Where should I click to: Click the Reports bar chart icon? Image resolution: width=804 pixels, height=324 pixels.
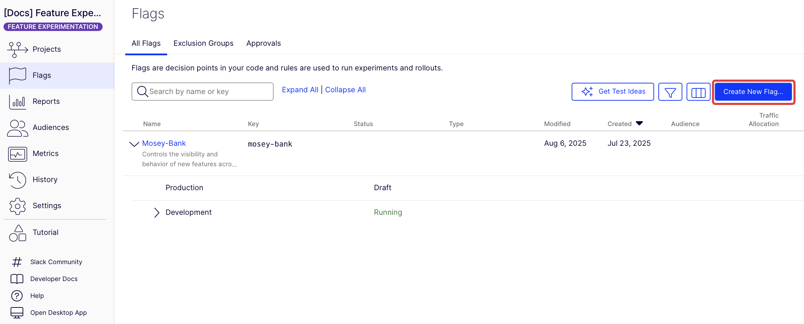(x=17, y=102)
